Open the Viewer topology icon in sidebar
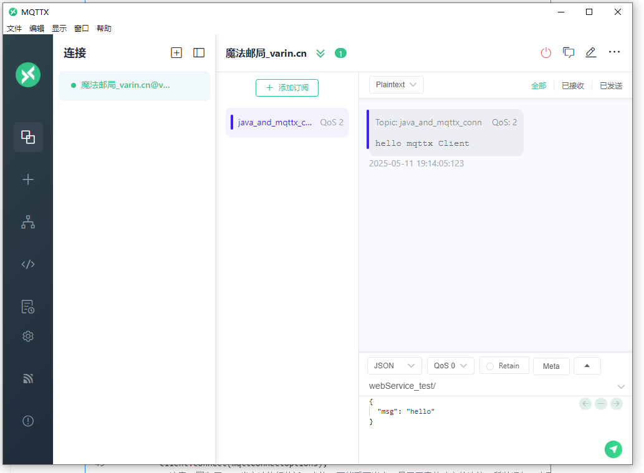This screenshot has width=644, height=473. pyautogui.click(x=28, y=222)
